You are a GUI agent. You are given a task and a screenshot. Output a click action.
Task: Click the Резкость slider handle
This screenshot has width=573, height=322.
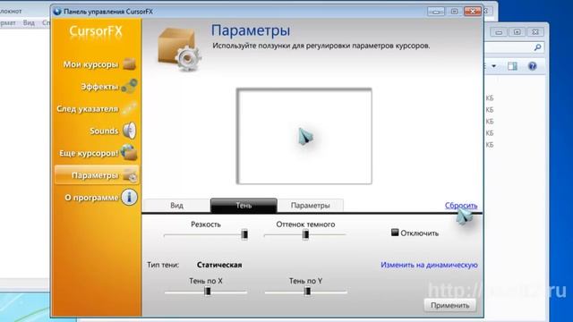pos(244,234)
